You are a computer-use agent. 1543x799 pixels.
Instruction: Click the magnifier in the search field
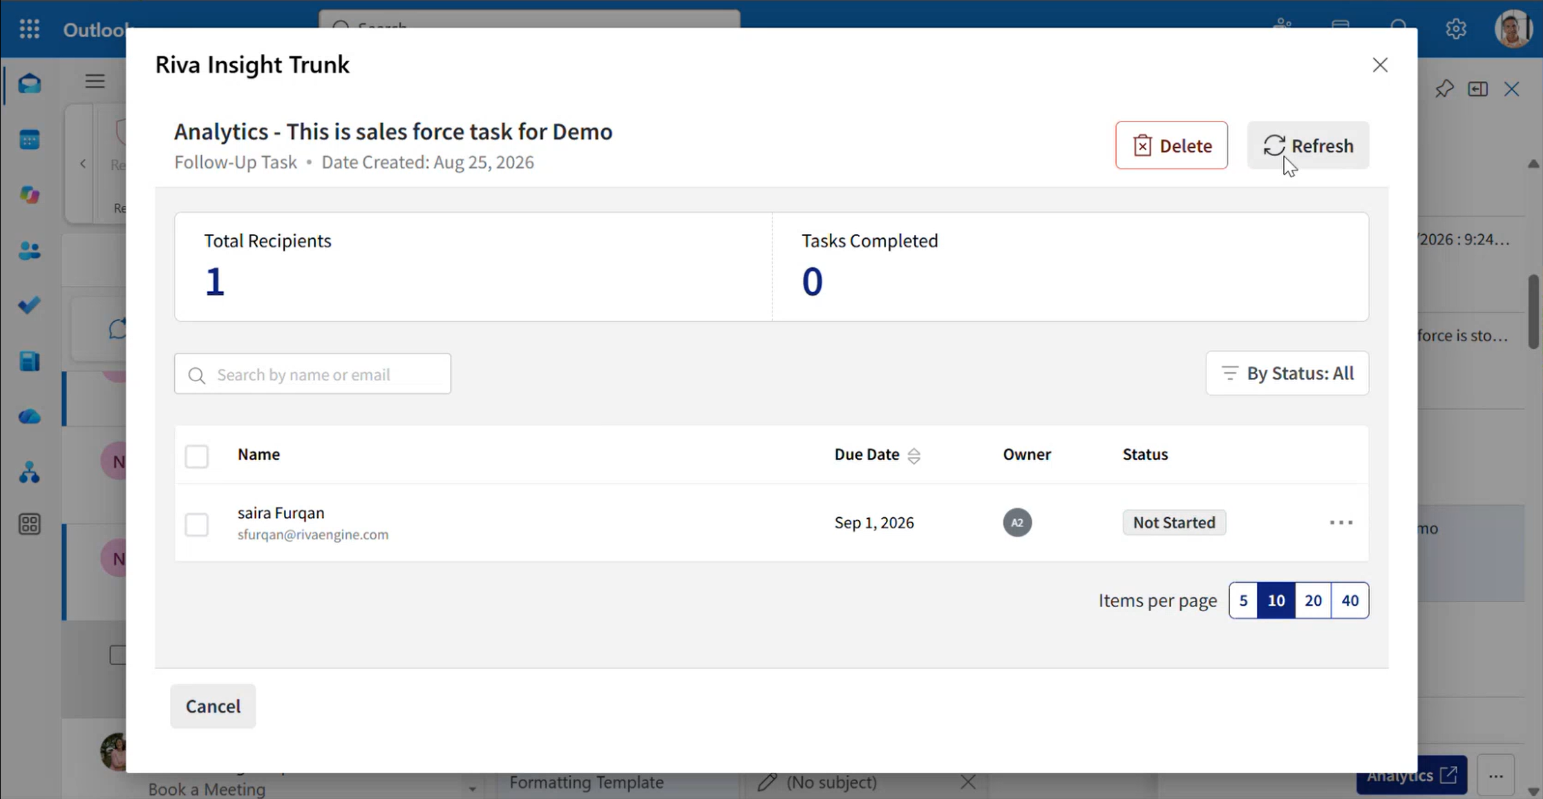pos(197,375)
